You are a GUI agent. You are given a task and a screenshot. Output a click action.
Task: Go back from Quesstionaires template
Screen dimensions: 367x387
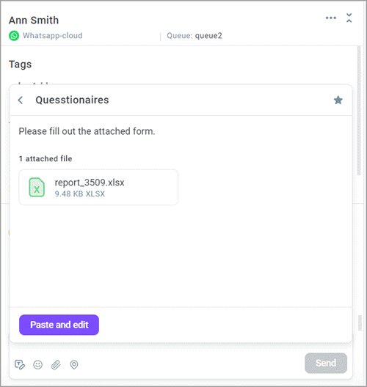point(21,100)
